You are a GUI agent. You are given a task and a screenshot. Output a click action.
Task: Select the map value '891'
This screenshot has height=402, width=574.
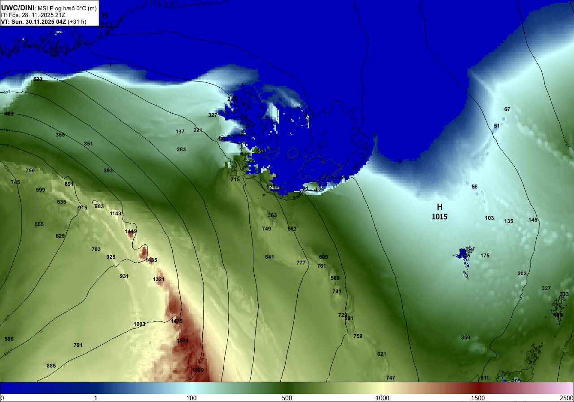pyautogui.click(x=69, y=184)
